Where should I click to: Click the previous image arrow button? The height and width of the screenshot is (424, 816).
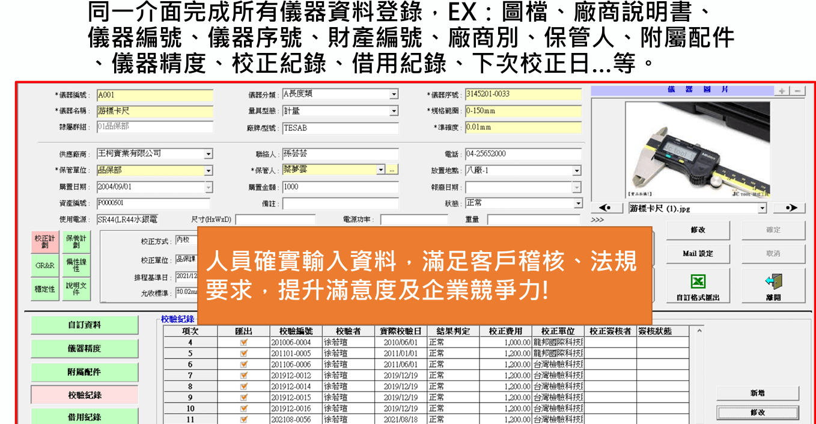606,208
